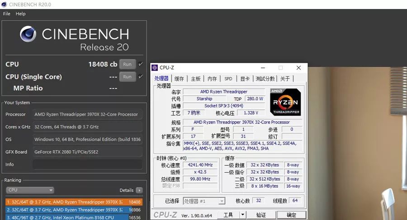This screenshot has height=220, width=407.
Task: Click the Cinebench title bar app icon
Action: (x=5, y=5)
